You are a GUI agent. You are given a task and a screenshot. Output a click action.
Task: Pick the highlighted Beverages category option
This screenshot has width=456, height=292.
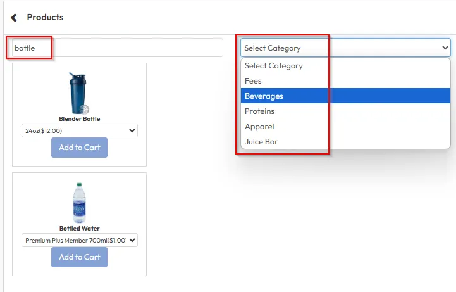(264, 96)
